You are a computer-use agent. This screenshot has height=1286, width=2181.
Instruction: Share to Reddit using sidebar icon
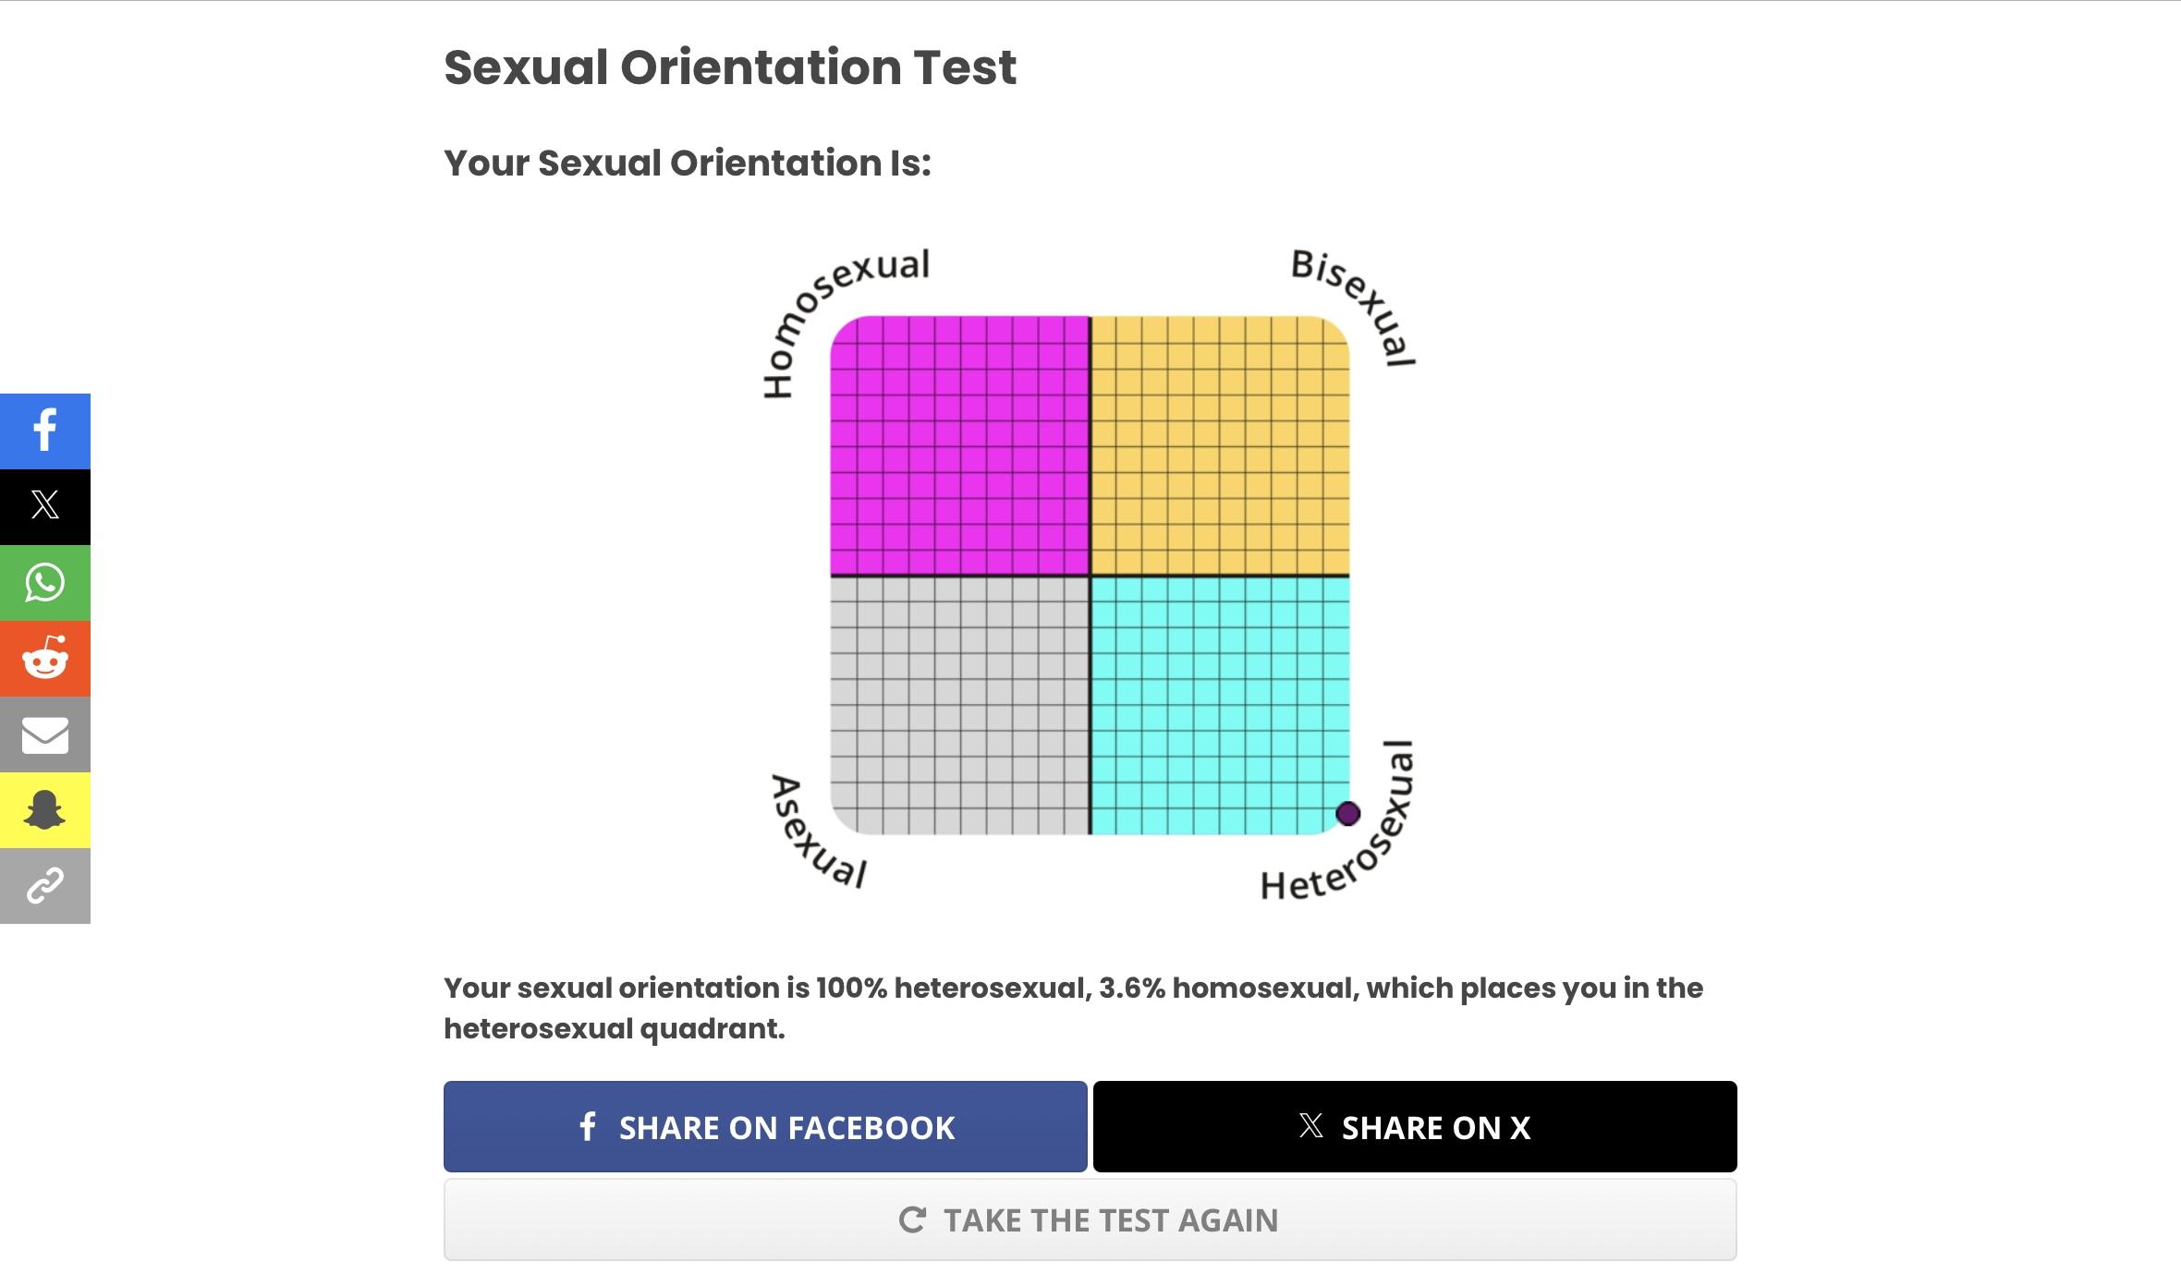click(44, 658)
